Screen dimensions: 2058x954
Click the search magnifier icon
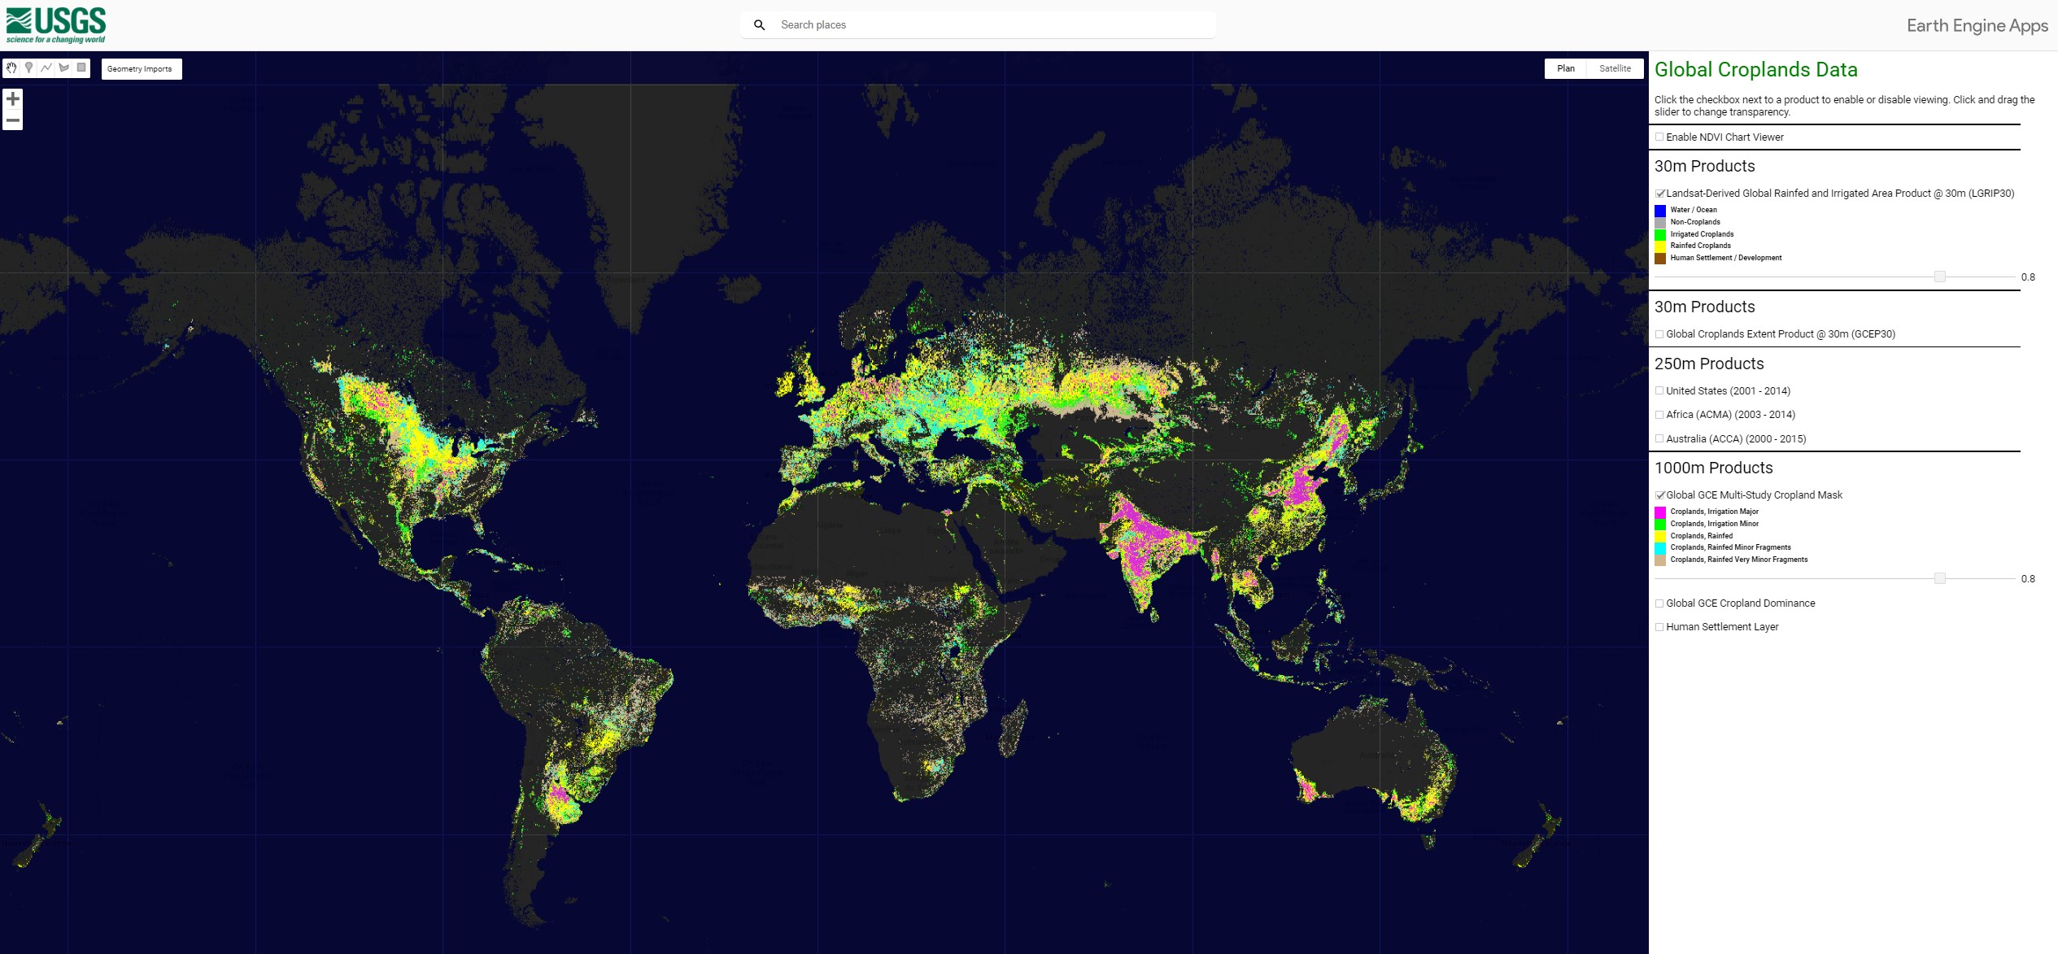click(x=759, y=25)
